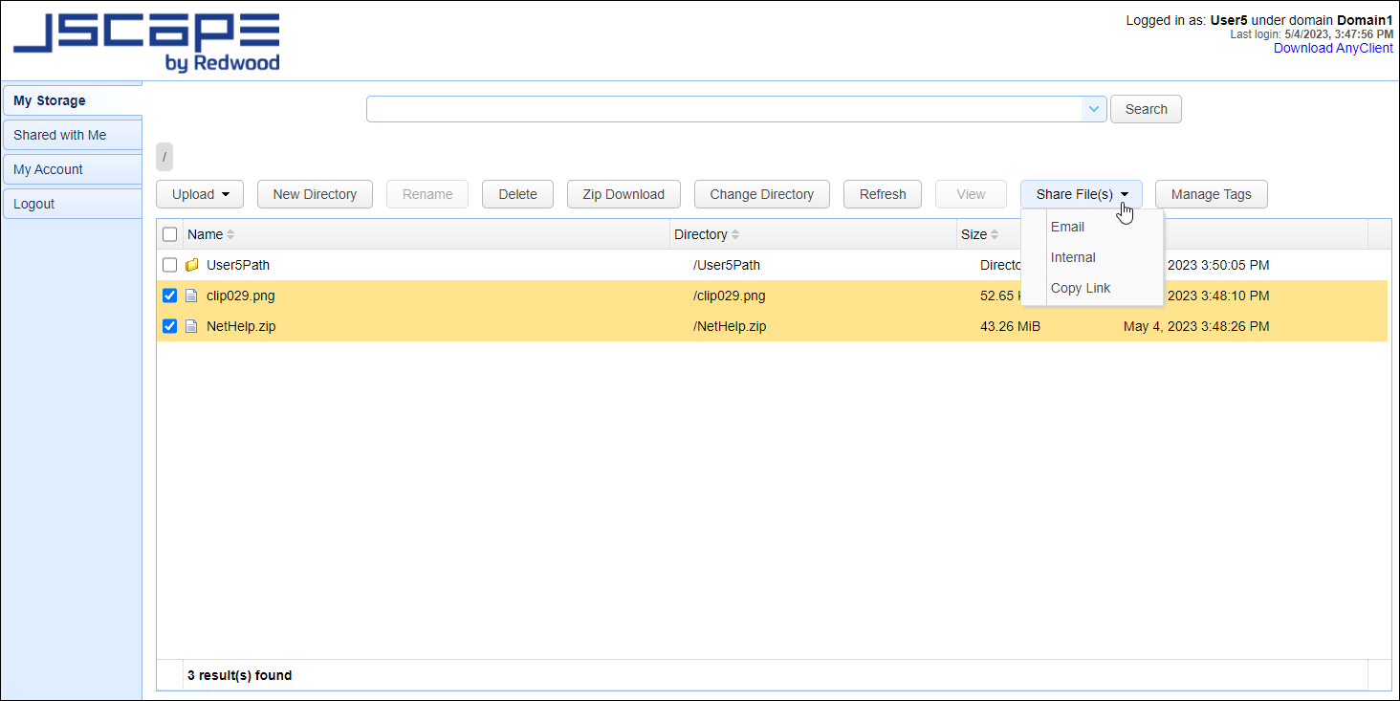Screen dimensions: 1400x701
Task: Click the Refresh button
Action: tap(883, 194)
